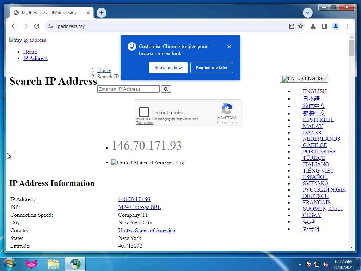Click the Chrome taskbar icon
The image size is (361, 271).
point(75,264)
